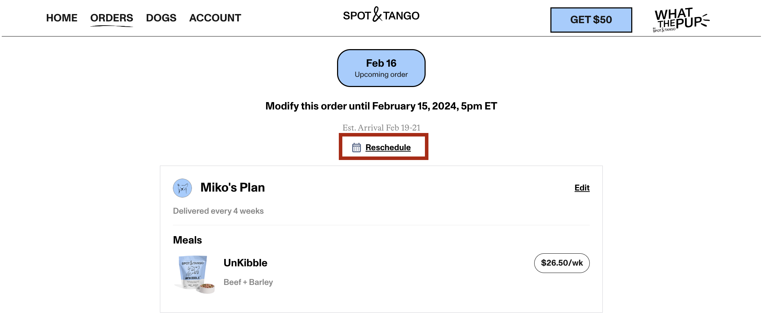This screenshot has height=320, width=769.
Task: Click the calendar icon beside Reschedule
Action: coord(356,147)
